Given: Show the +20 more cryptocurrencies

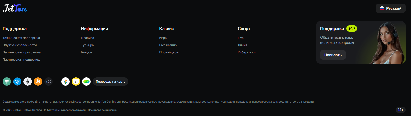Looking at the screenshot, I should (x=49, y=82).
